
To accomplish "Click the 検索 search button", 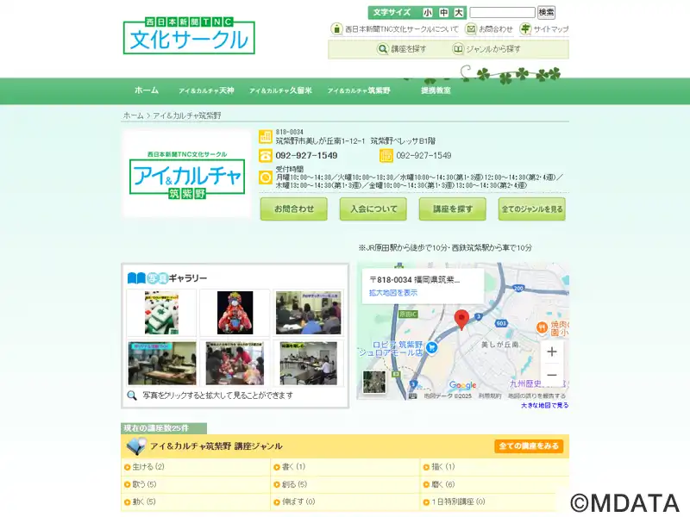I will (x=546, y=12).
